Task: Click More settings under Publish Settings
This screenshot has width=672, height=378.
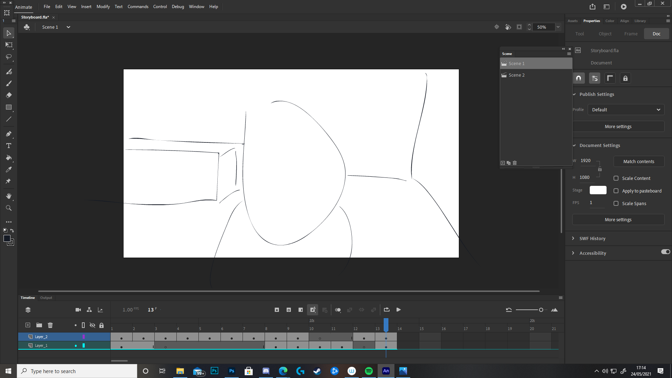Action: tap(618, 127)
